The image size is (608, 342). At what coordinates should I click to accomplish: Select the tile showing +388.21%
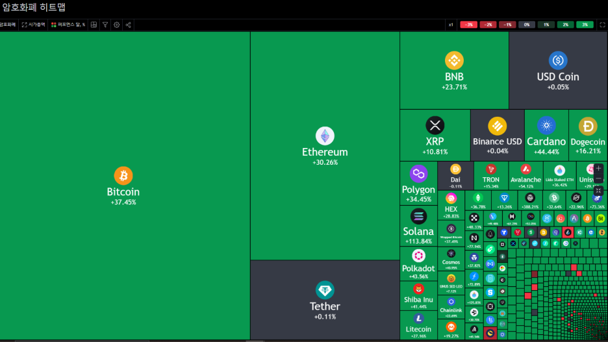530,201
